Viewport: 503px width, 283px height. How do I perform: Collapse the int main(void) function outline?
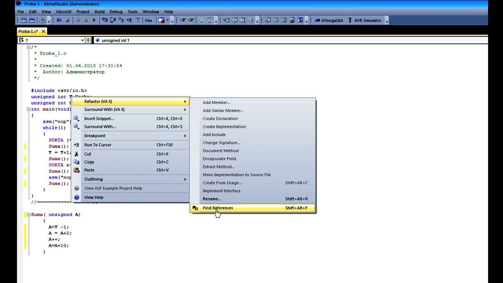click(28, 109)
